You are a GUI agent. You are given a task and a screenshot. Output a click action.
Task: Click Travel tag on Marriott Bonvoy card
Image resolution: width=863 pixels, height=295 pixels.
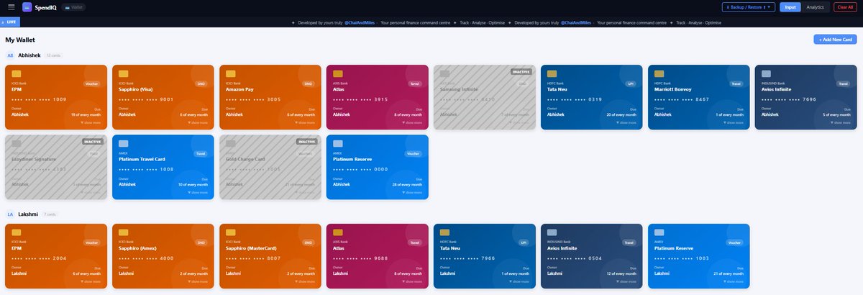coord(736,83)
